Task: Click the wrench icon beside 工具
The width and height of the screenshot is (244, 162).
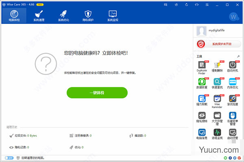Action: pos(238,56)
